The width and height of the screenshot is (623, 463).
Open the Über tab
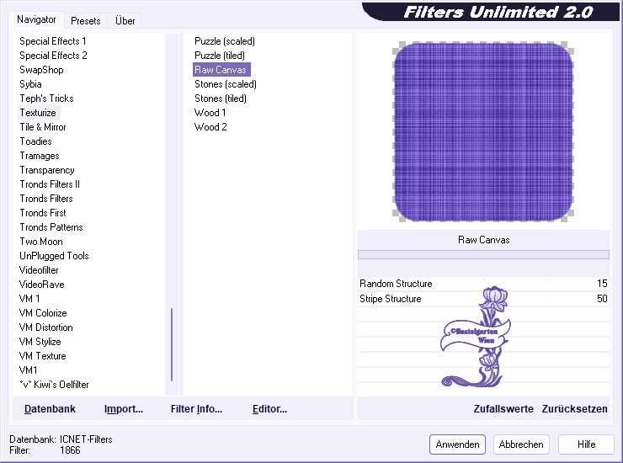125,21
